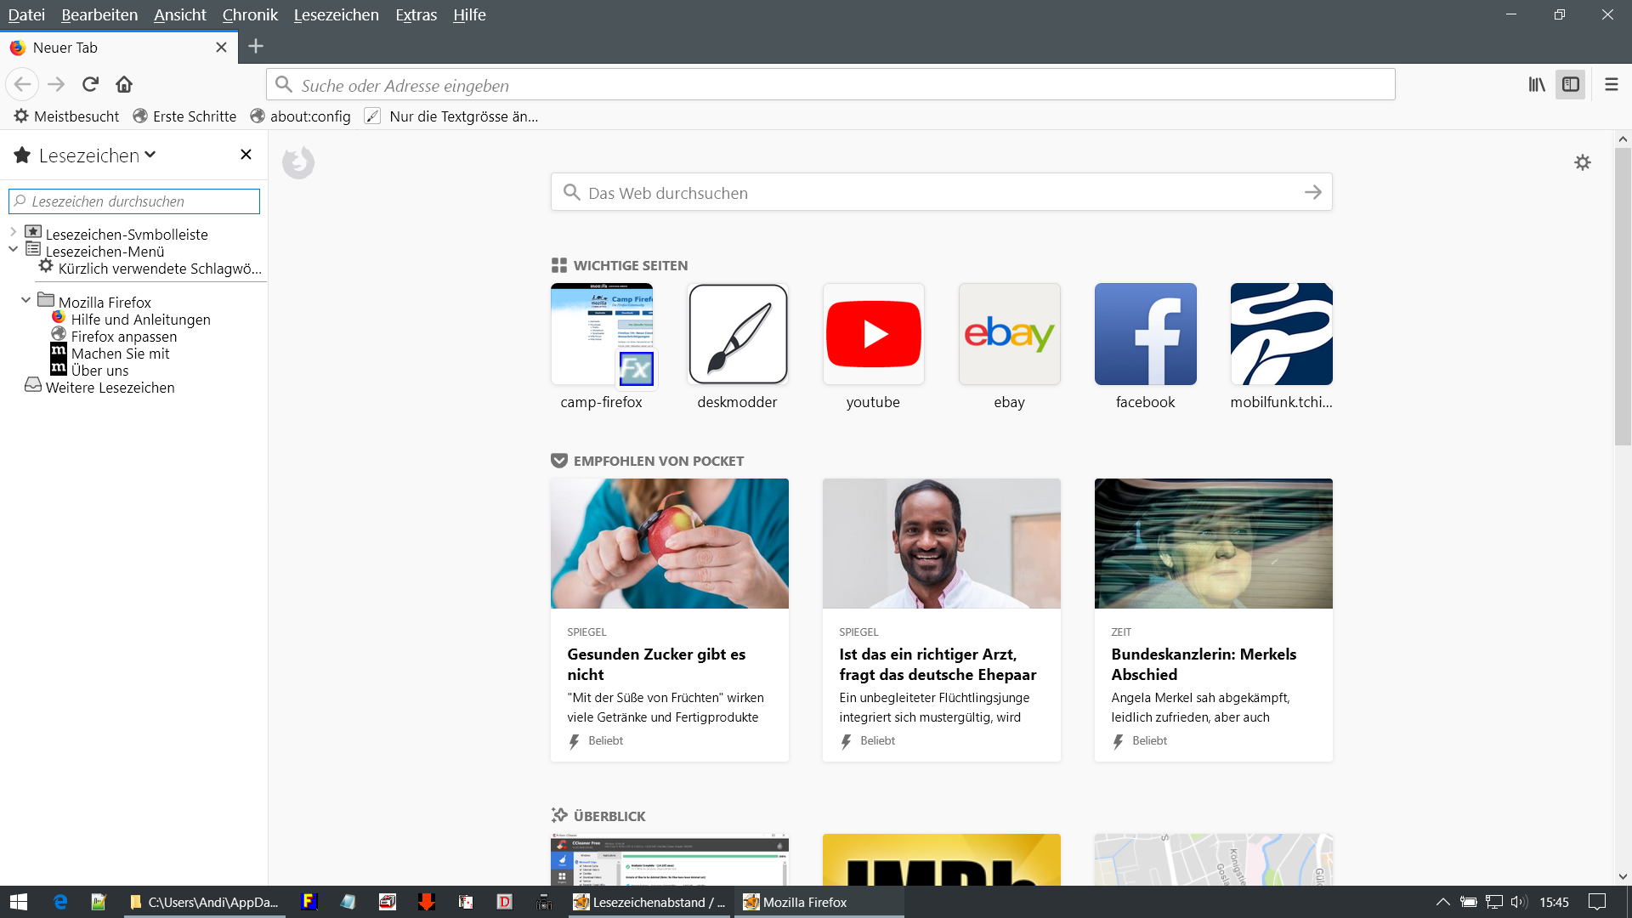Viewport: 1632px width, 918px height.
Task: Click the page vertical scrollbar thumb
Action: pos(1623,297)
